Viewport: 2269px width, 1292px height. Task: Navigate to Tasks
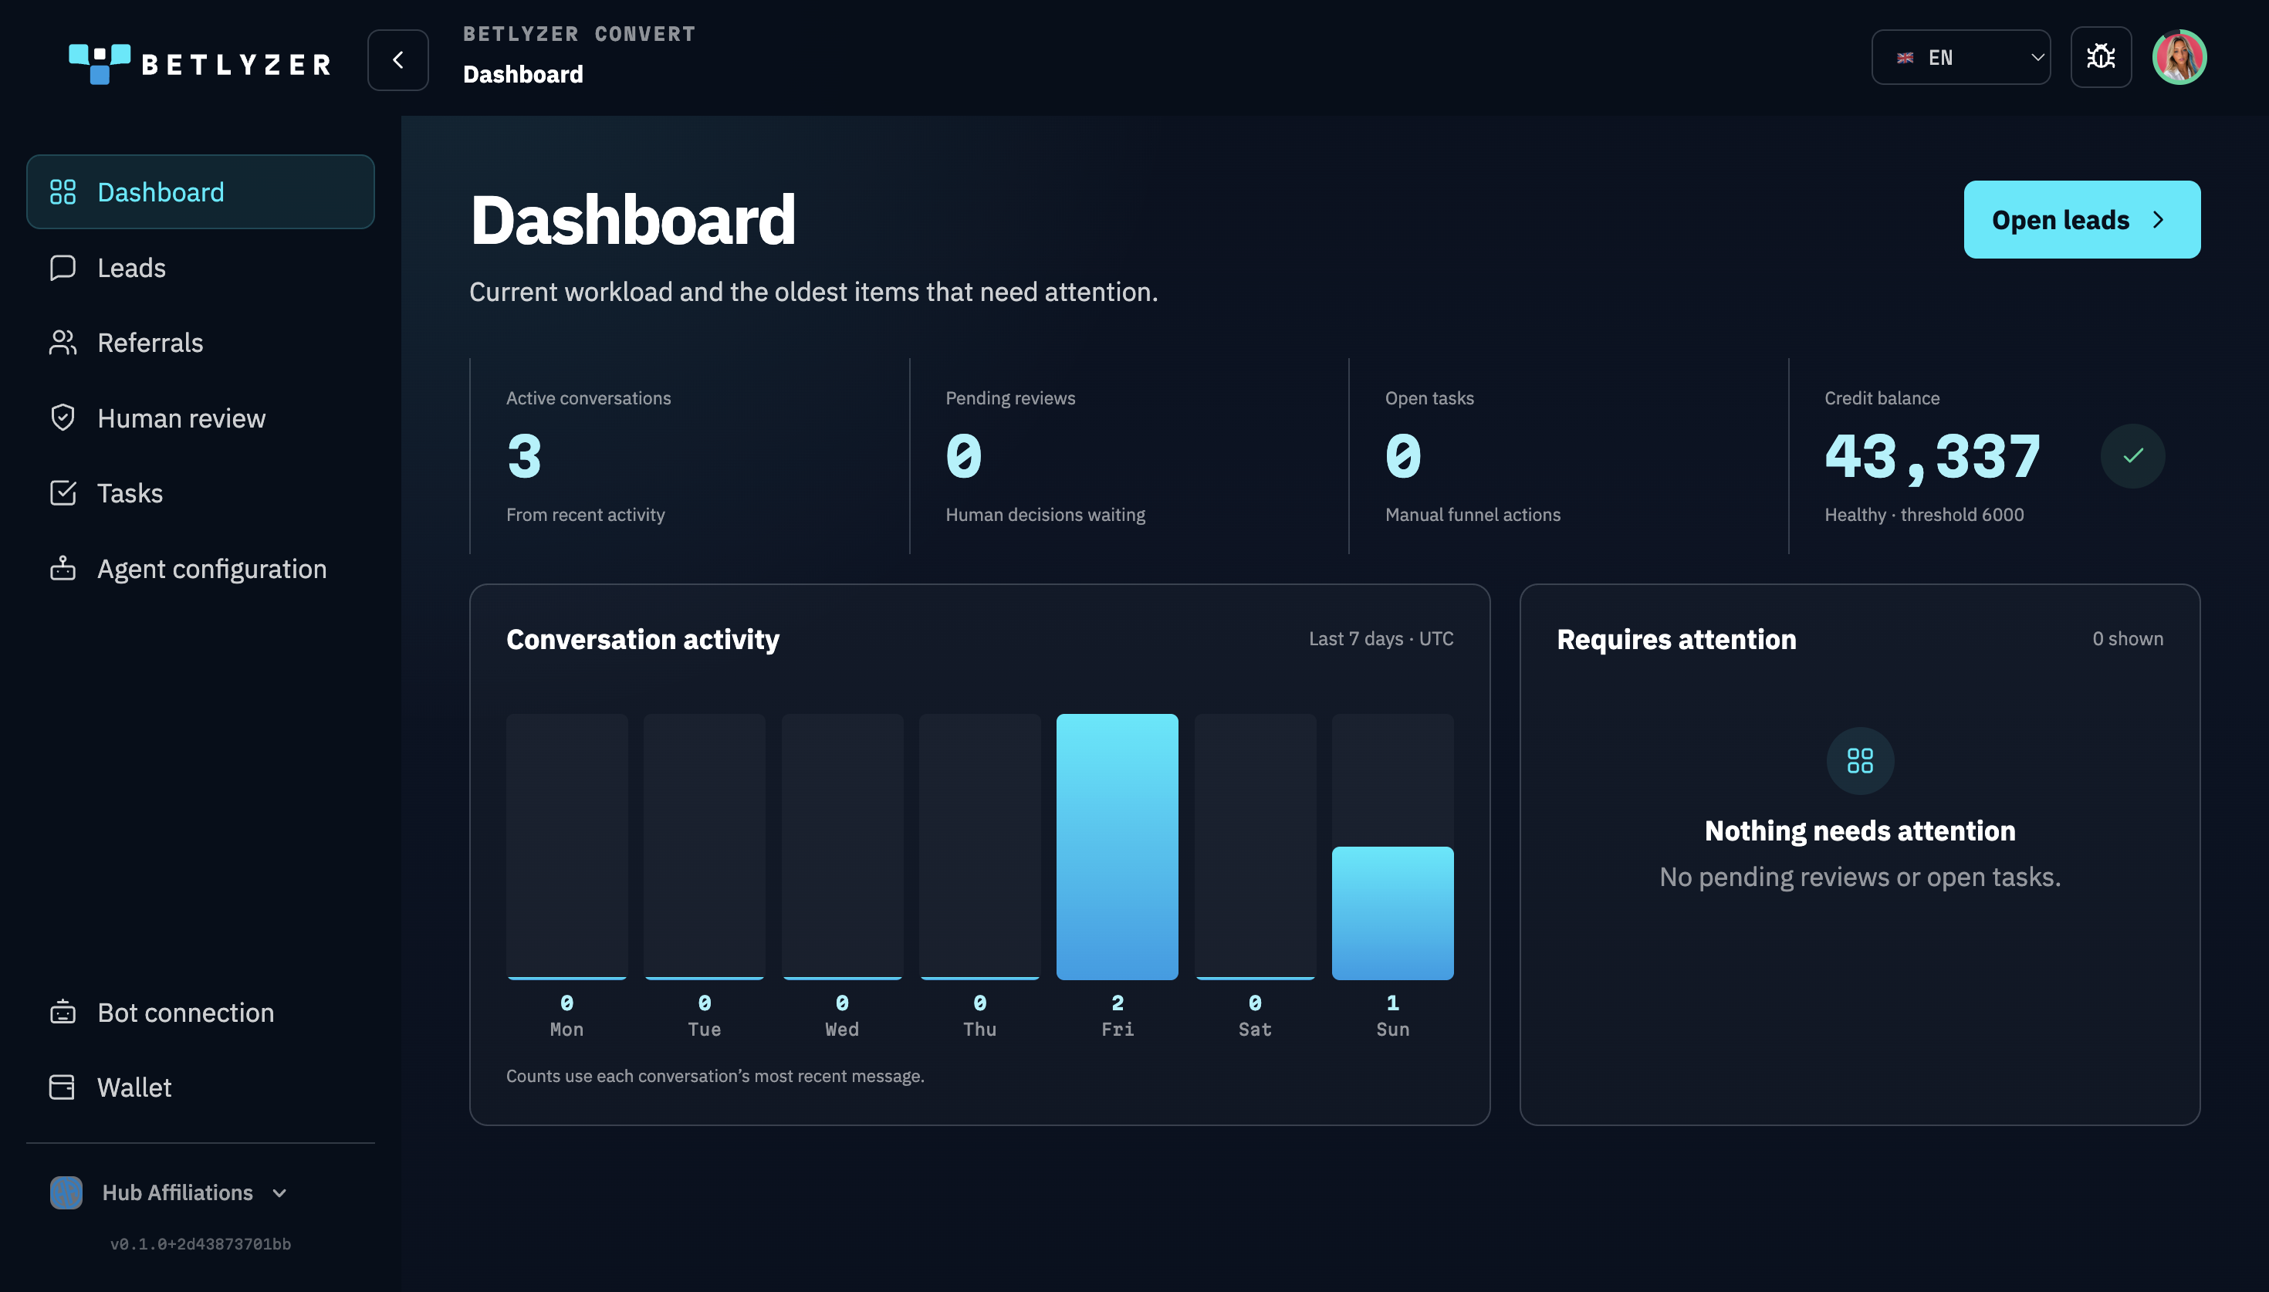click(x=201, y=492)
